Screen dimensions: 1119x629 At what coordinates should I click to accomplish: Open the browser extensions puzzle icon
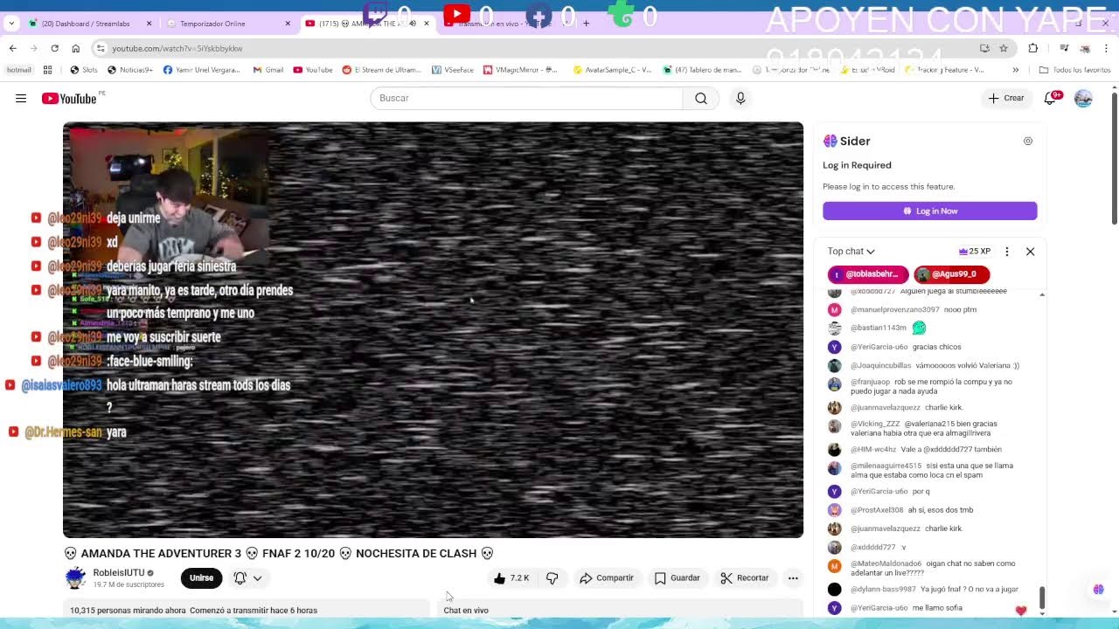tap(1033, 48)
